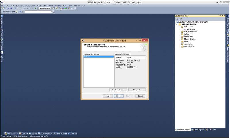Viewport: 230px width, 138px height.
Task: Open the Tools menu
Action: coord(70,5)
